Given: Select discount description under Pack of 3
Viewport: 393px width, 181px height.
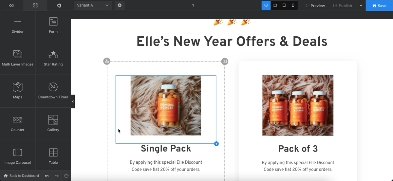Looking at the screenshot, I should point(298,166).
